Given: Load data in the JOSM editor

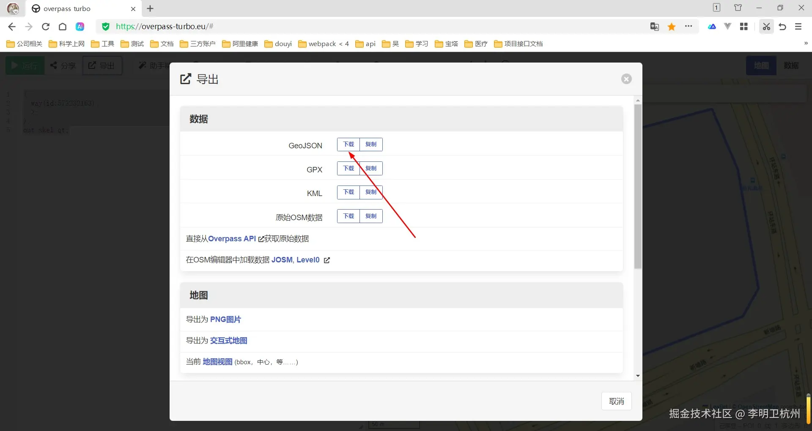Looking at the screenshot, I should tap(282, 260).
